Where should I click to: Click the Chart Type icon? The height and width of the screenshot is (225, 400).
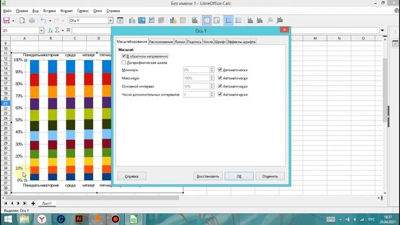[x=132, y=21]
